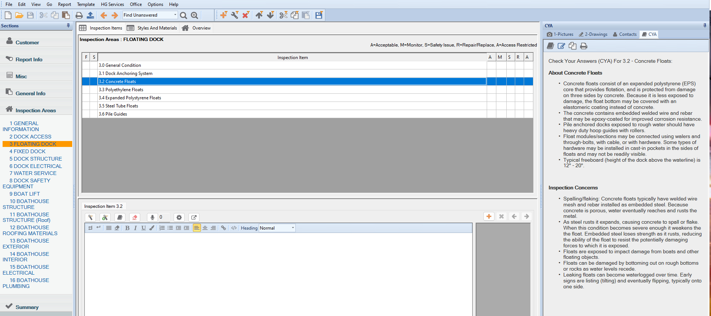Pin the Sections panel
Screen dimensions: 711x316
click(68, 25)
